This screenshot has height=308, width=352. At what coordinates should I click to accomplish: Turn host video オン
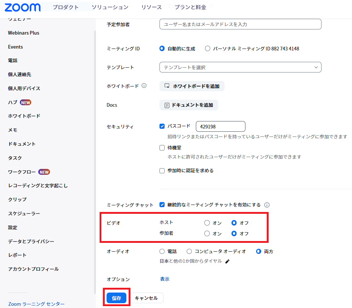tap(207, 223)
